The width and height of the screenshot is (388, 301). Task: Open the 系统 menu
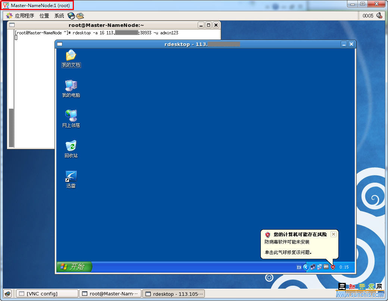pyautogui.click(x=59, y=16)
